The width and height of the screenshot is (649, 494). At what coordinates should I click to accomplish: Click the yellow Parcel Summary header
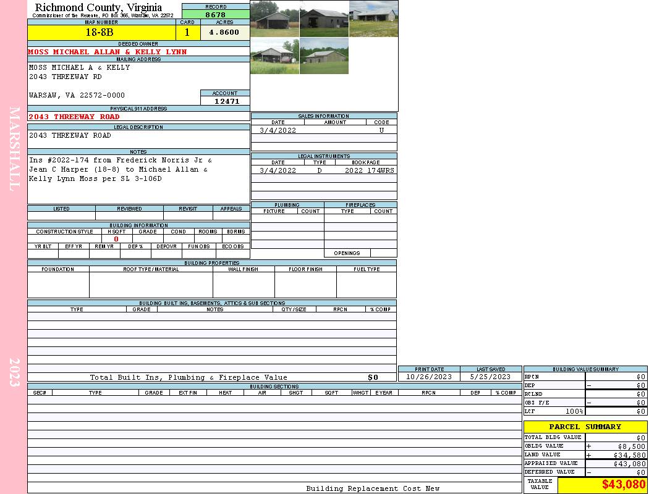coord(585,427)
